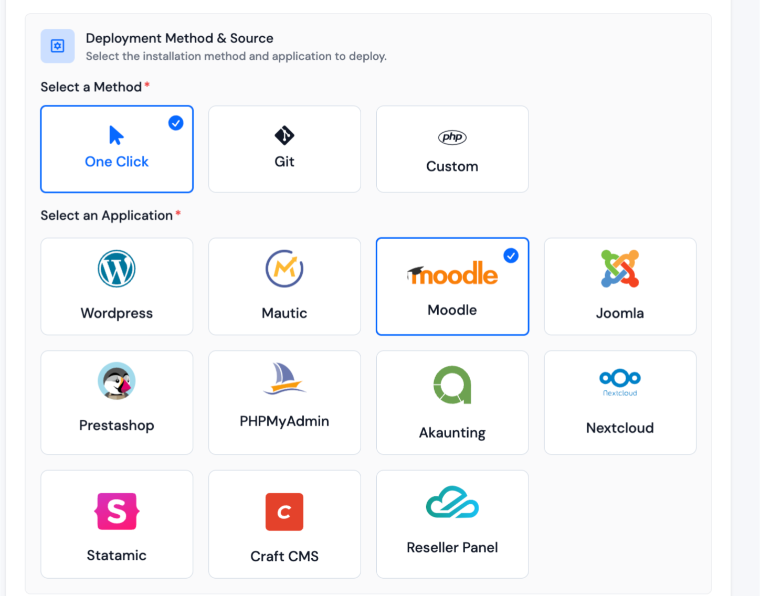Click the Akaunting green logo
Viewport: 760px width, 596px height.
452,385
